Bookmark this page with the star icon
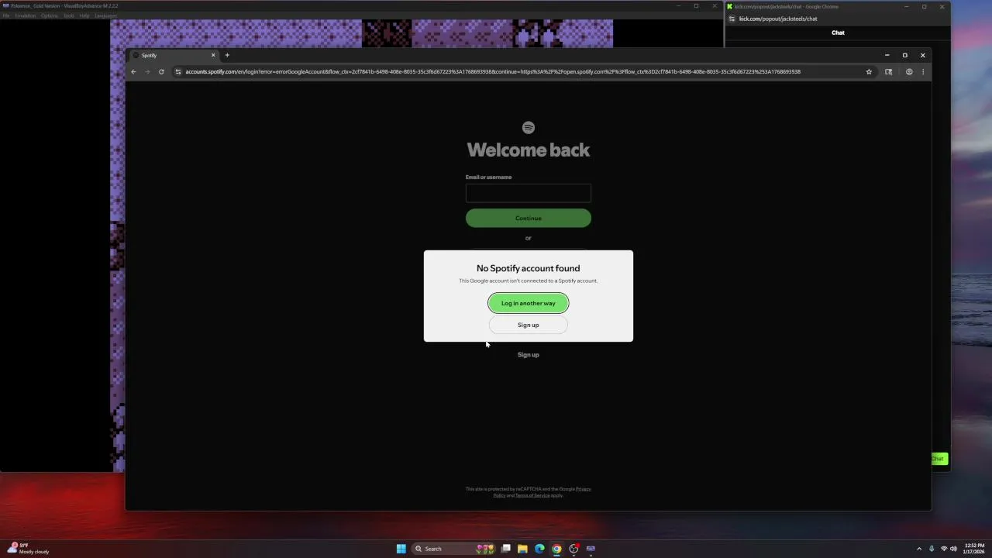The image size is (992, 558). (869, 71)
